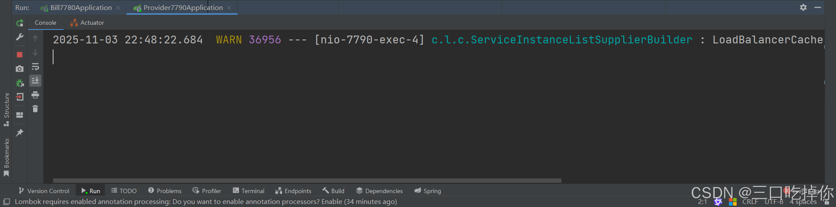Close the Provider7790Application tab
This screenshot has width=836, height=207.
pyautogui.click(x=229, y=8)
